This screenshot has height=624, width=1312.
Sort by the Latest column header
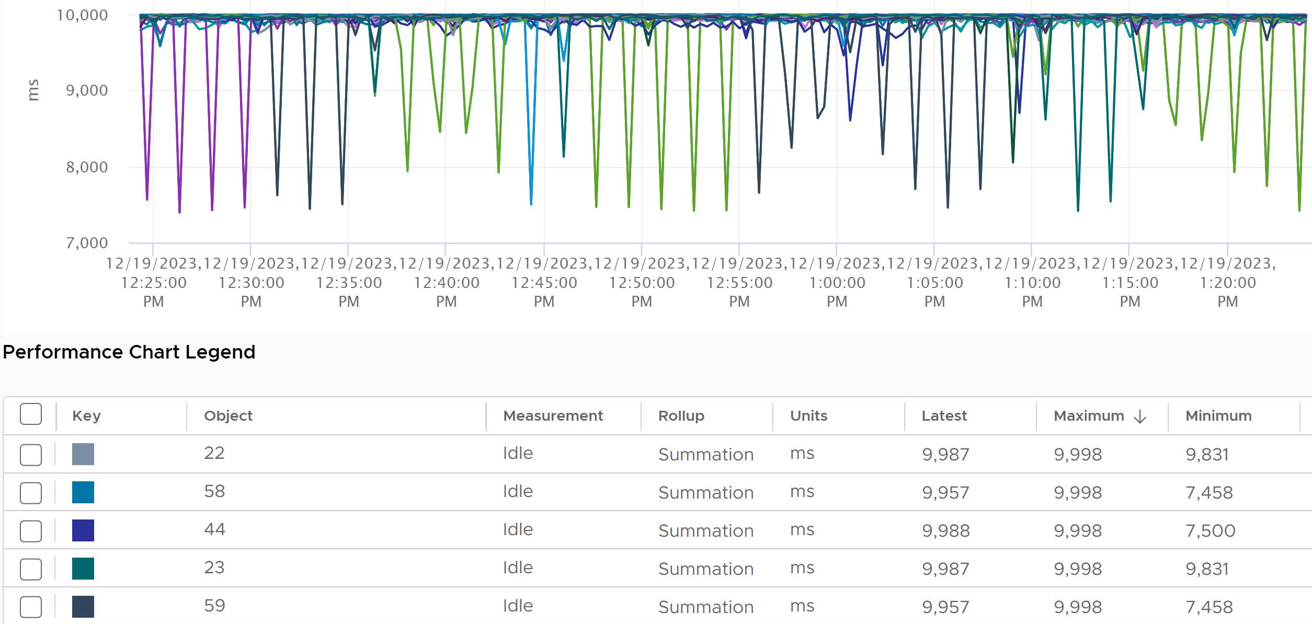point(944,416)
